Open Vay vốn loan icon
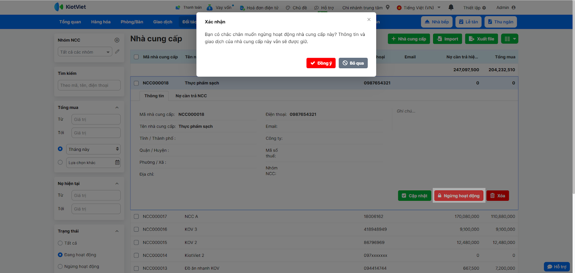Image resolution: width=575 pixels, height=273 pixels. point(210,7)
